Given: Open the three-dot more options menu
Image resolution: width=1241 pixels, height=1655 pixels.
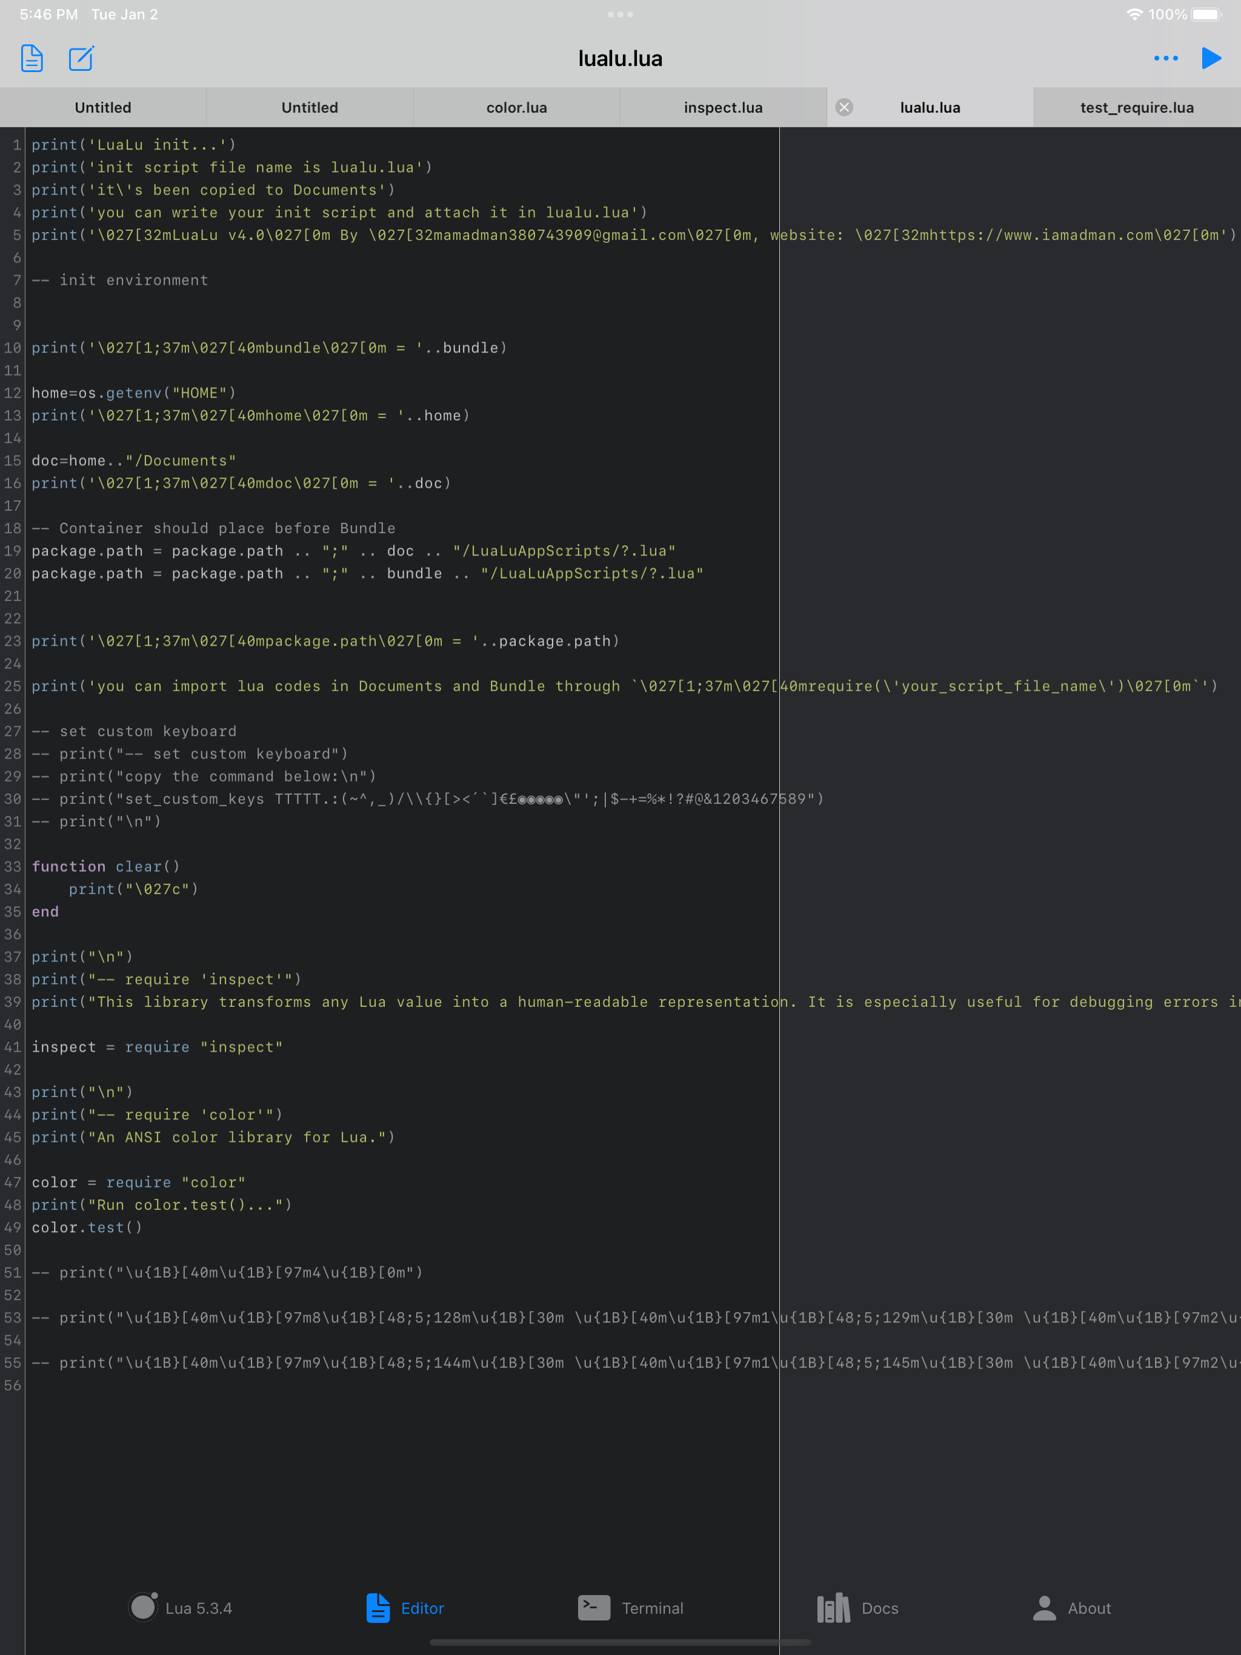Looking at the screenshot, I should coord(1165,58).
